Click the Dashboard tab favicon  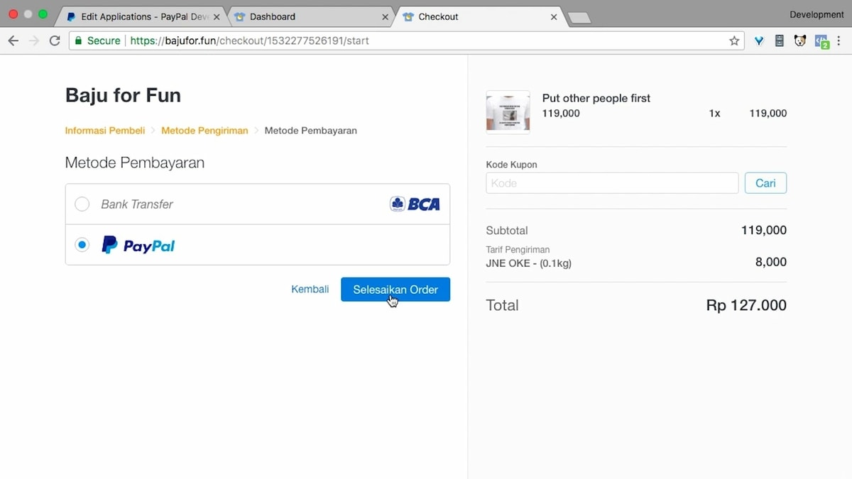(x=239, y=16)
